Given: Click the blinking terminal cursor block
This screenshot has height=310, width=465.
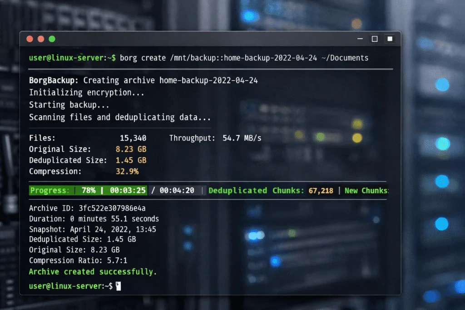Looking at the screenshot, I should 118,286.
